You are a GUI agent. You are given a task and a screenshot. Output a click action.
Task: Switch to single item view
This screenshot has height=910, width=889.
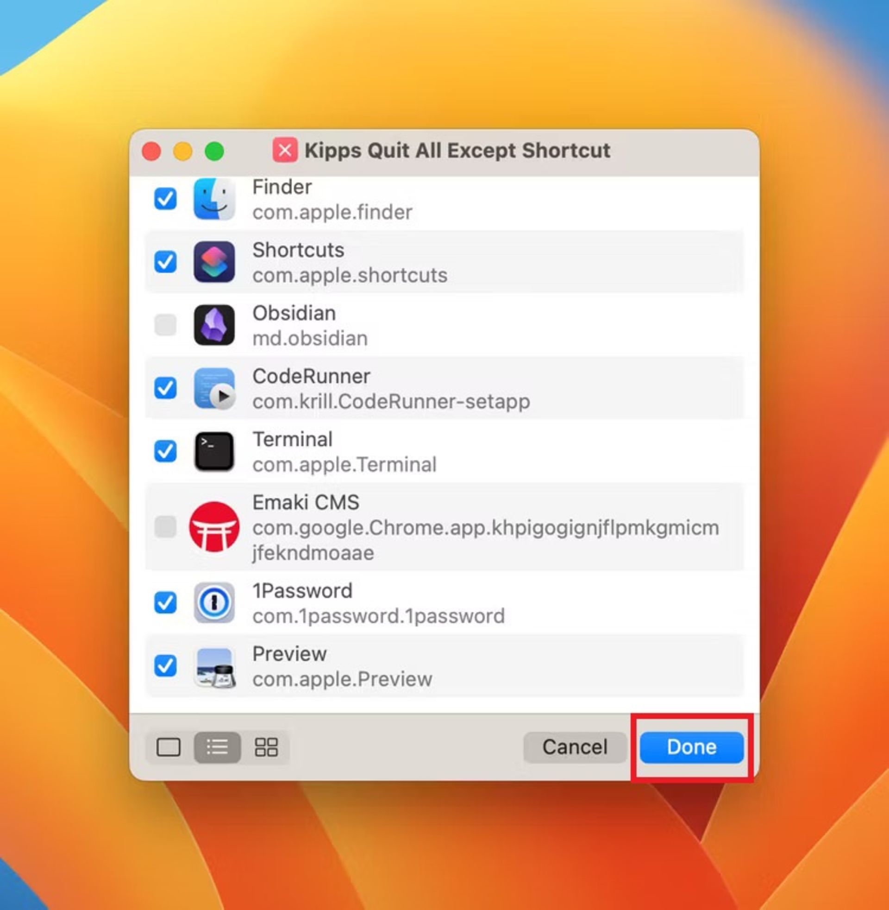pyautogui.click(x=169, y=747)
